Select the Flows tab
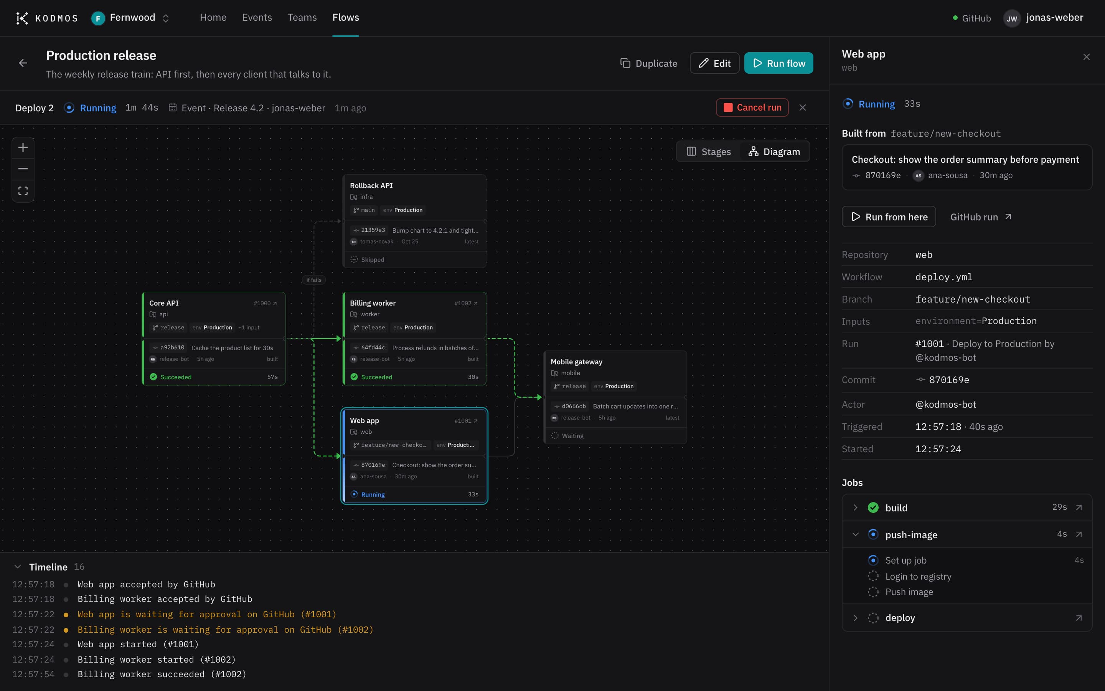Screen dimensions: 1105x691 pyautogui.click(x=346, y=17)
